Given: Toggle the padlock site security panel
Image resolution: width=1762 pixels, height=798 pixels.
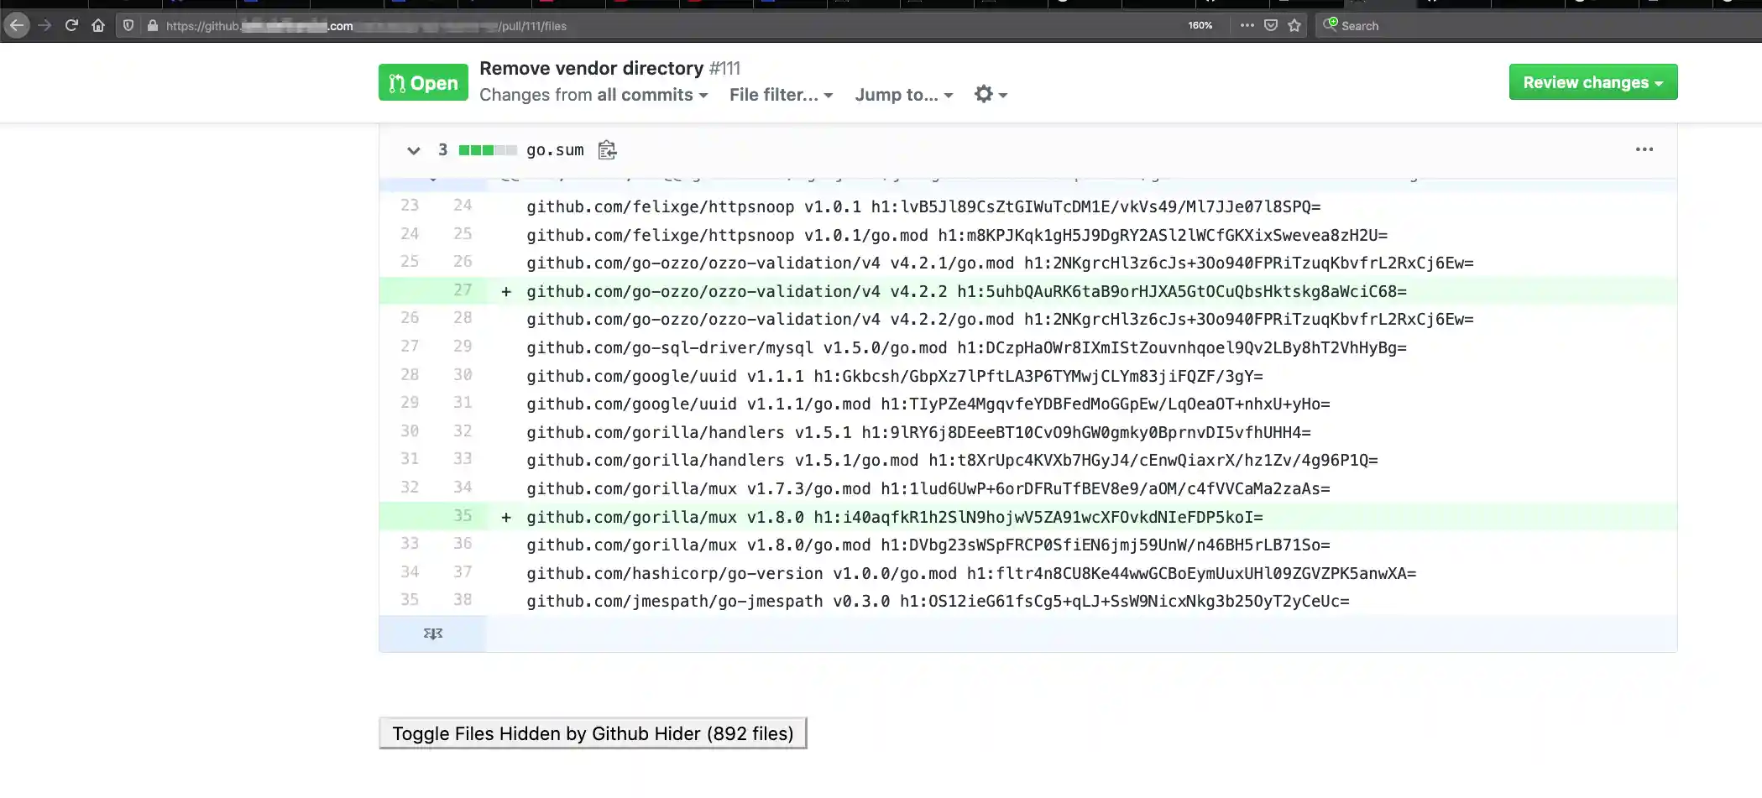Looking at the screenshot, I should coord(151,25).
